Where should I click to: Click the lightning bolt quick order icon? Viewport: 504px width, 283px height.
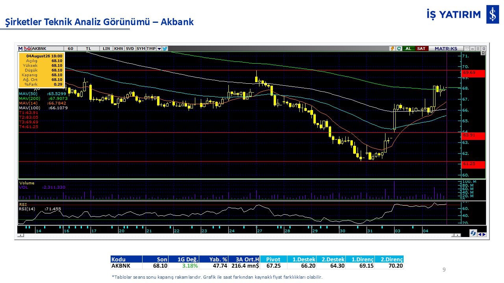pyautogui.click(x=392, y=48)
